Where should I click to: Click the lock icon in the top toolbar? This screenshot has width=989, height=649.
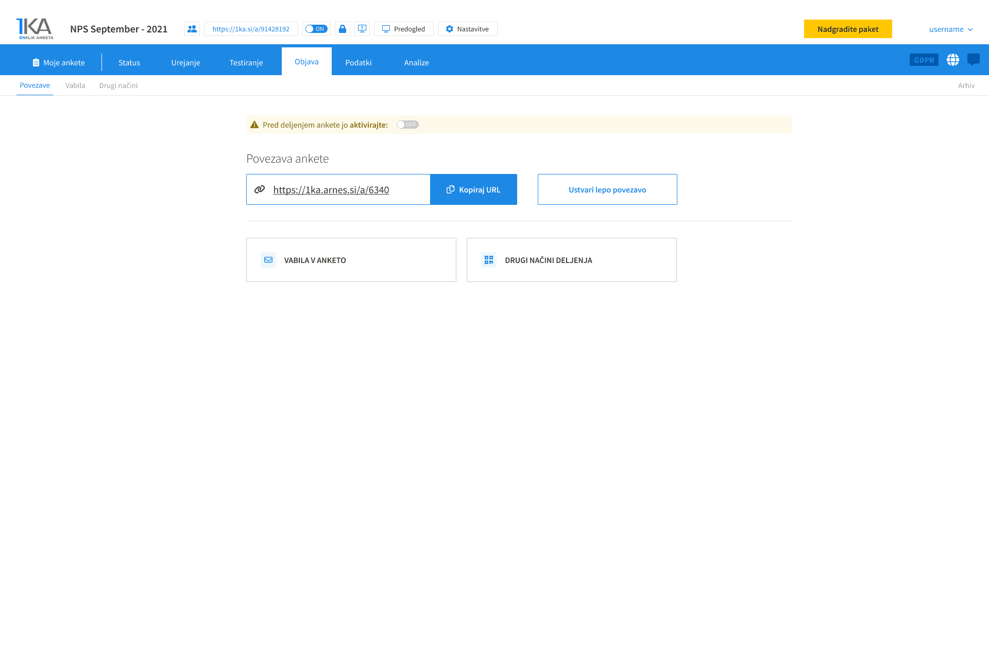click(342, 29)
